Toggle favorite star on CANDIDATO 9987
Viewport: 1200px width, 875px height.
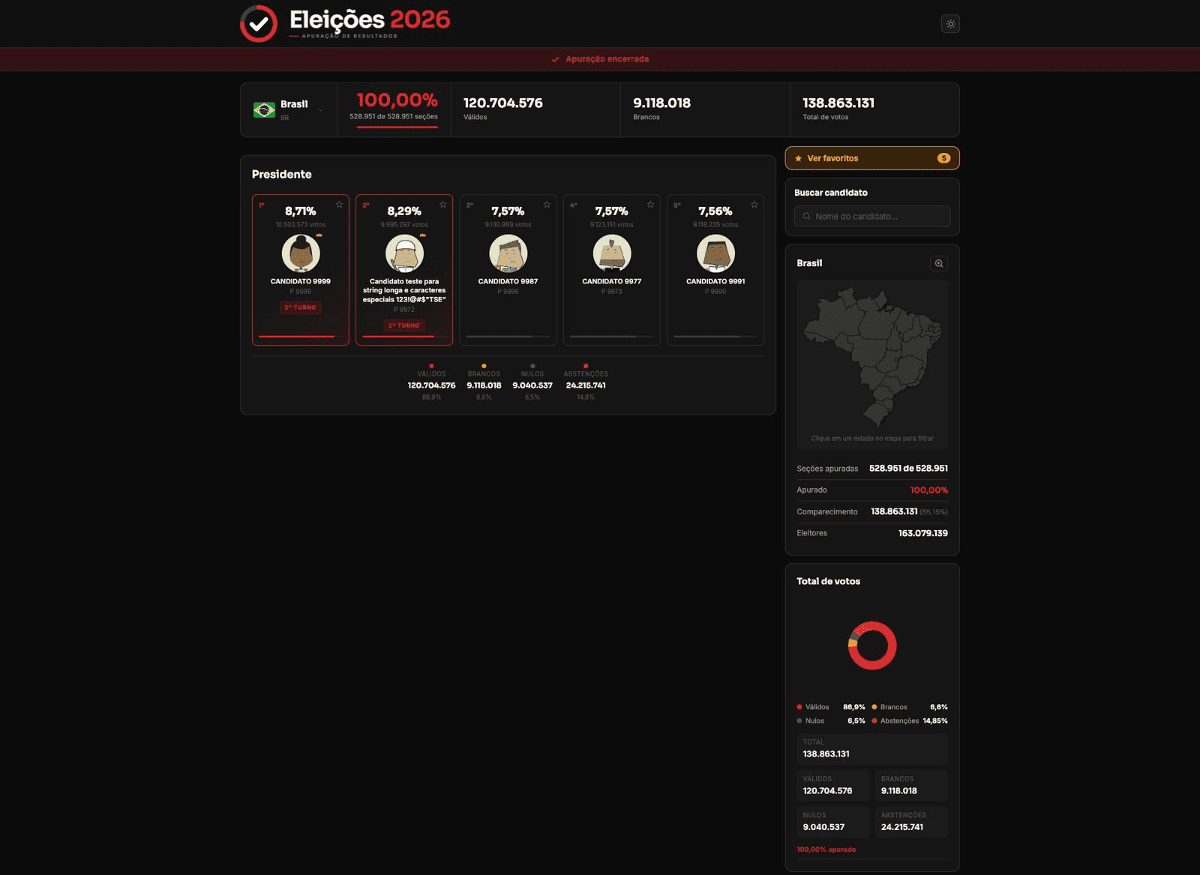point(547,205)
